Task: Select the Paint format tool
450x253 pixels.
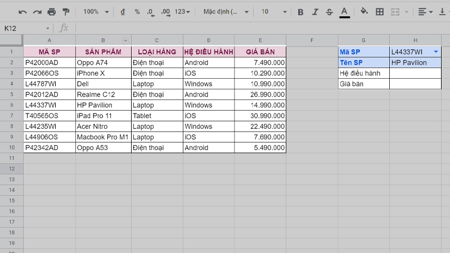Action: 66,12
